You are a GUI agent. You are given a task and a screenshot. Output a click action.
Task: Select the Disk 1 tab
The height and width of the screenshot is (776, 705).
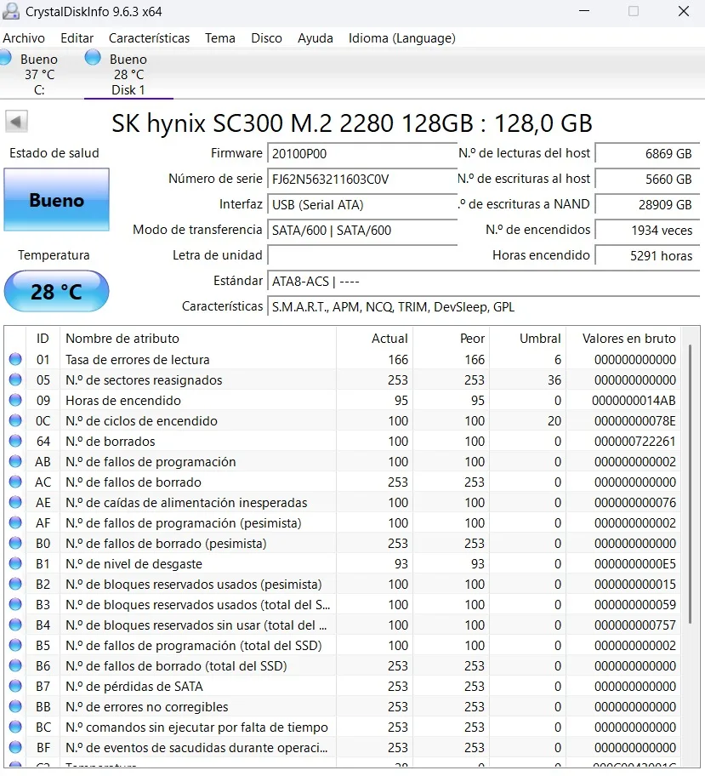point(128,74)
